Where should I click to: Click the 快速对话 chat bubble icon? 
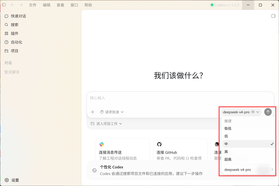(6, 16)
